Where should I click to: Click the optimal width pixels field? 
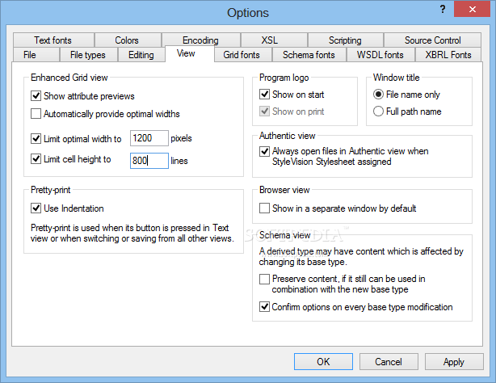coord(149,138)
